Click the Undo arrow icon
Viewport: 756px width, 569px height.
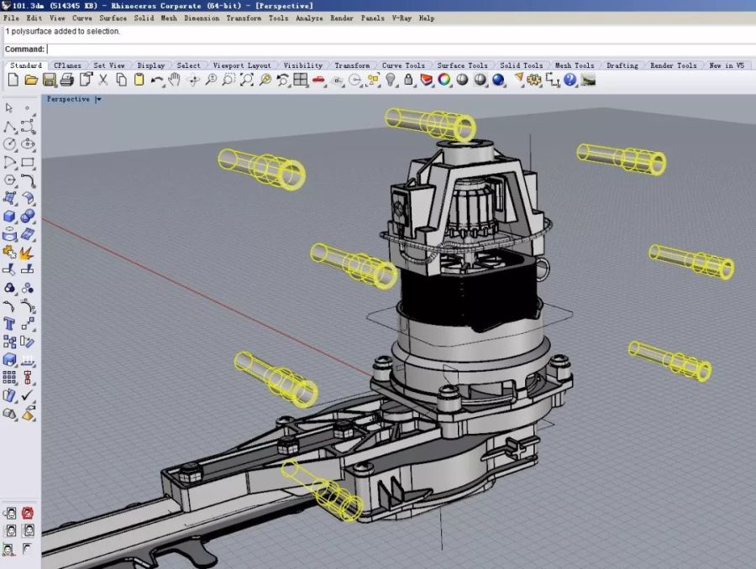click(x=157, y=80)
